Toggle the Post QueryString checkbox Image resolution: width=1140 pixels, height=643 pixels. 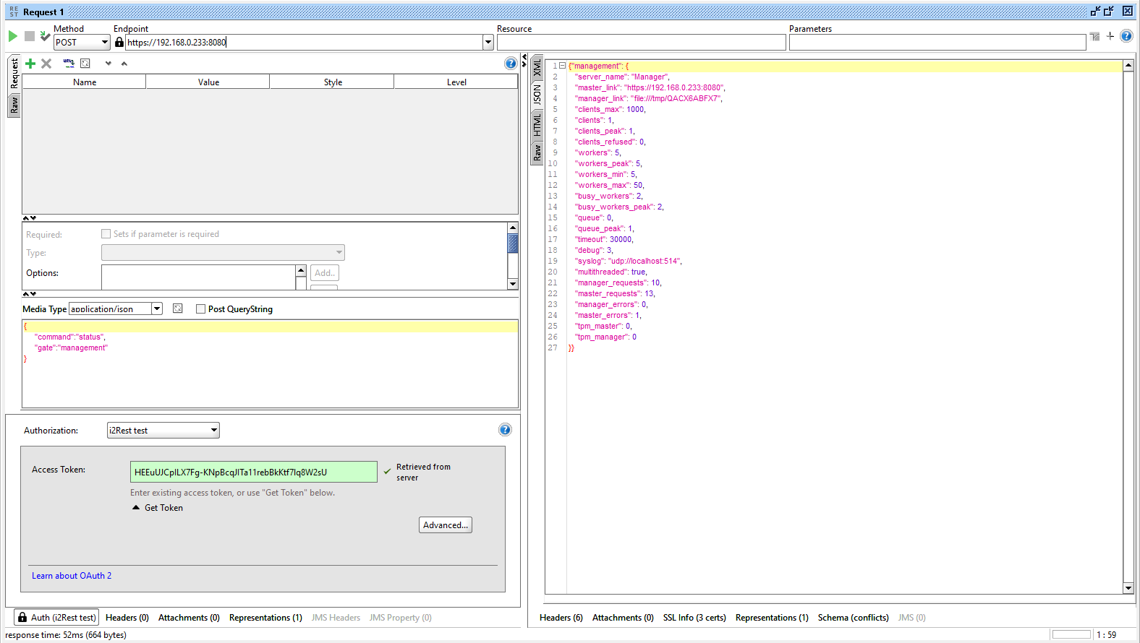pyautogui.click(x=201, y=309)
